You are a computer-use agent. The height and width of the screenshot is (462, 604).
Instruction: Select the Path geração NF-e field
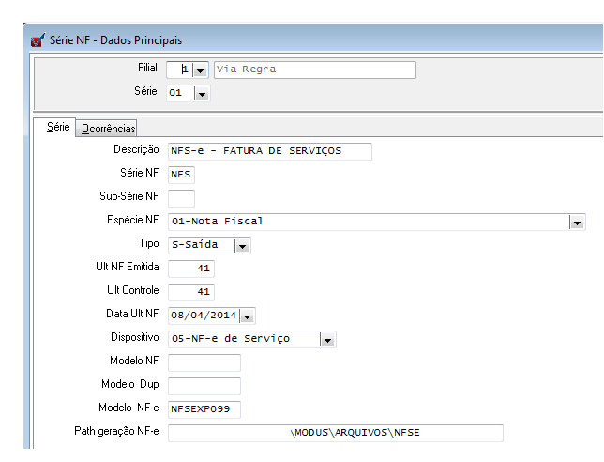335,433
